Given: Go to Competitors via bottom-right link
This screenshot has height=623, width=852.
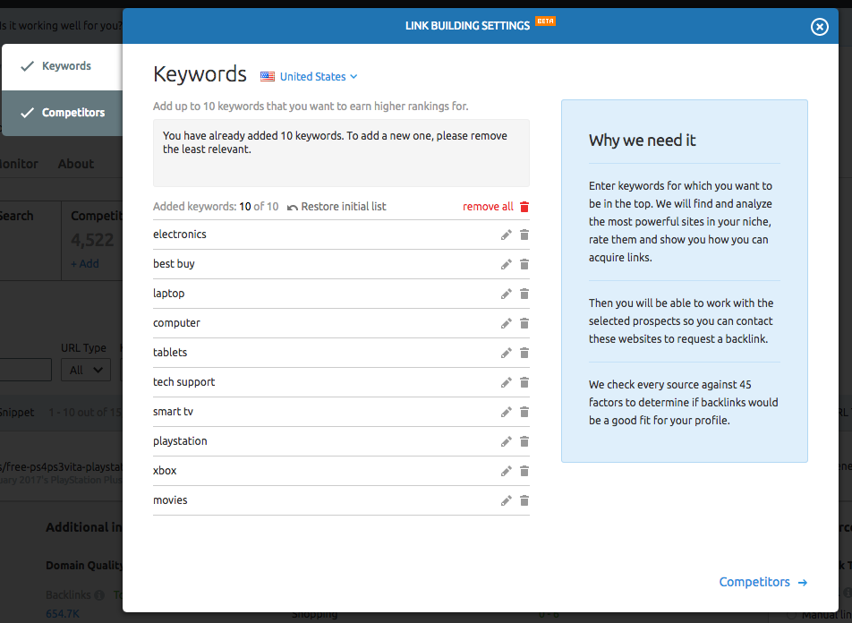Looking at the screenshot, I should click(x=763, y=582).
